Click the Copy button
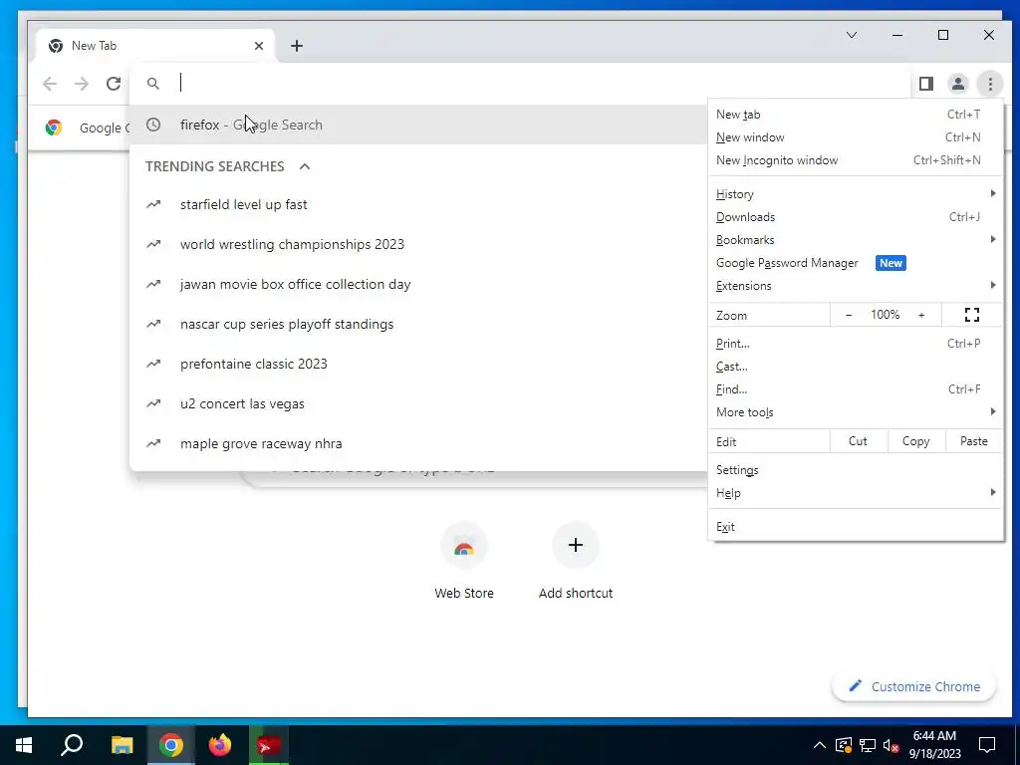This screenshot has height=765, width=1020. pyautogui.click(x=916, y=441)
